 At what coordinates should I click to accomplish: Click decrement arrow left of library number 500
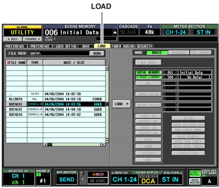coord(164,77)
